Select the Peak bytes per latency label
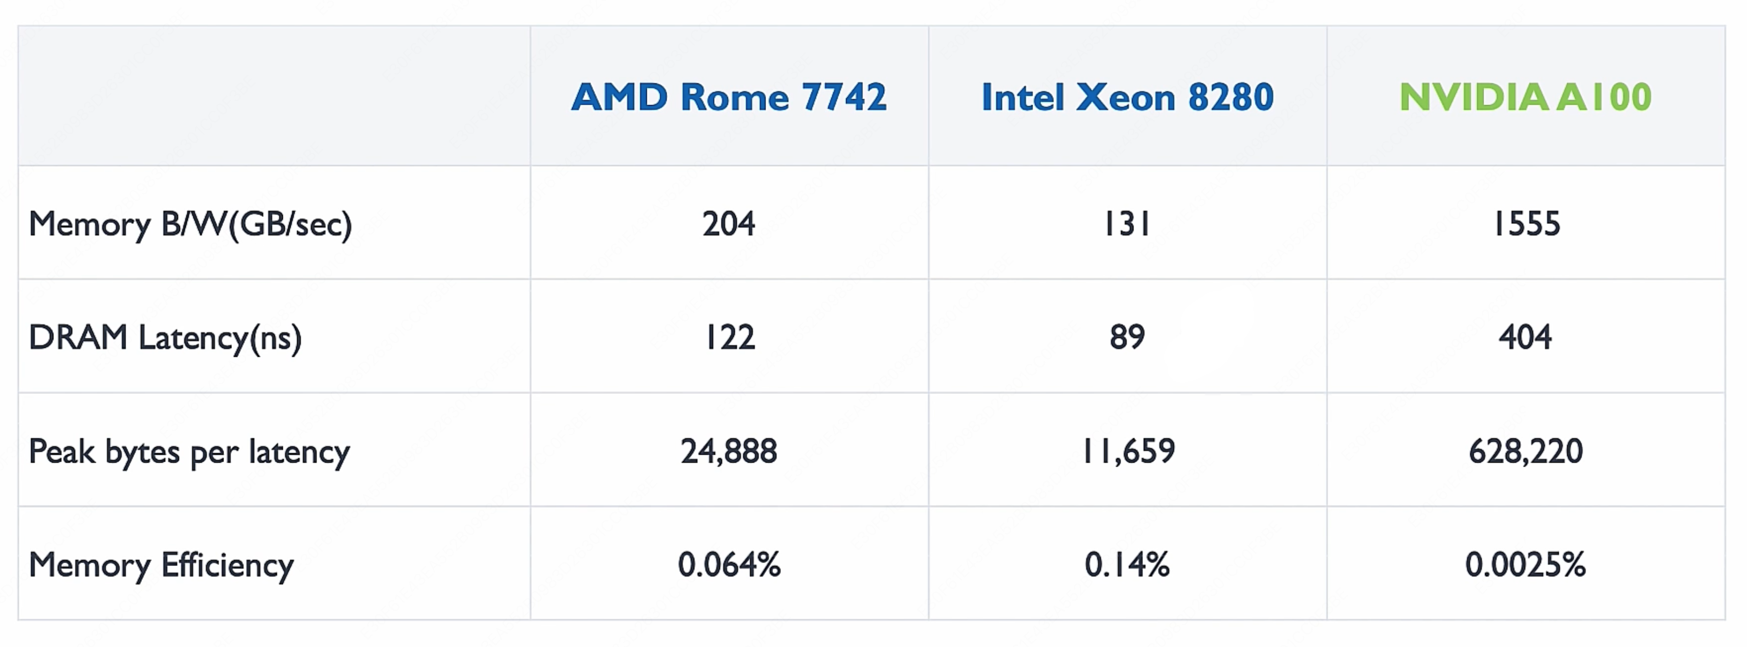1747x647 pixels. coord(189,451)
